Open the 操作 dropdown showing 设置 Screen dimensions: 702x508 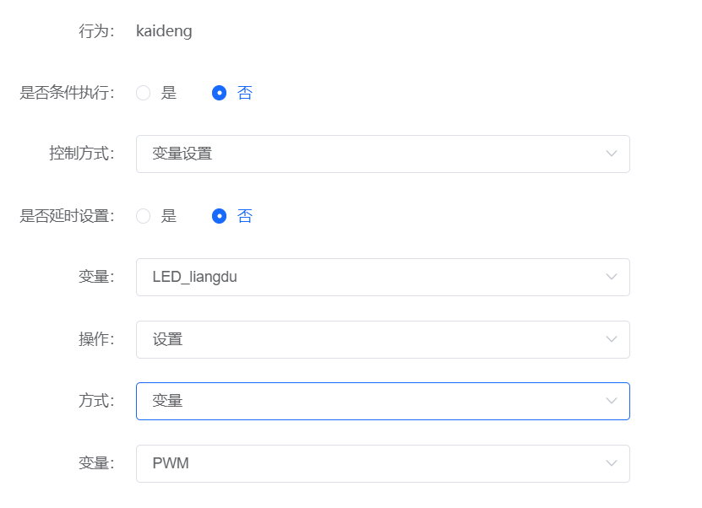[x=380, y=339]
